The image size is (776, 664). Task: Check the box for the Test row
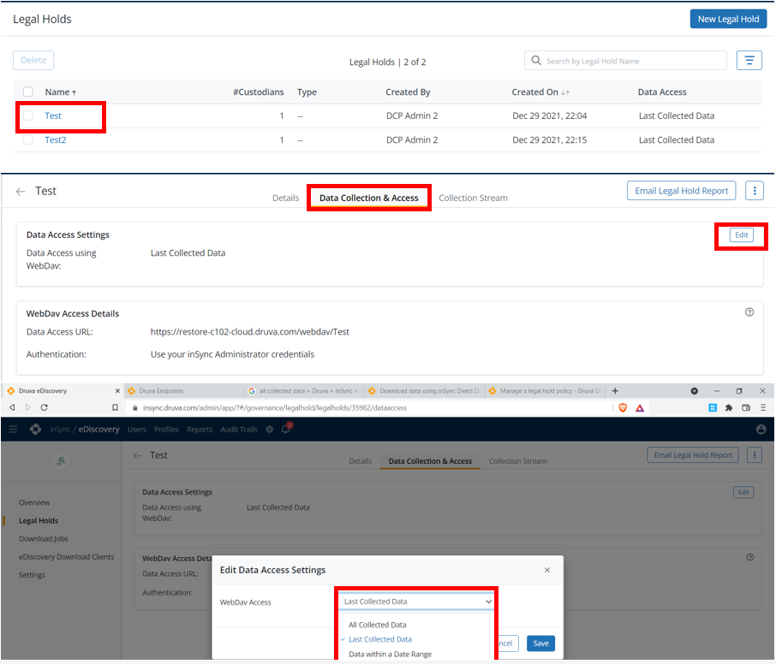(x=28, y=116)
